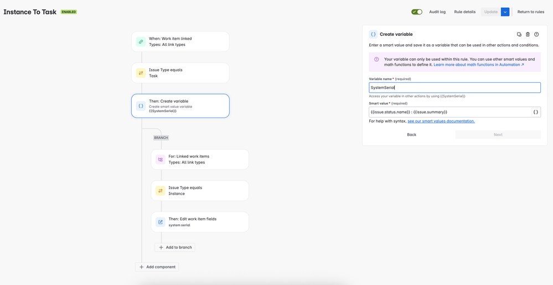Click Add to branch
This screenshot has height=285, width=553.
(x=175, y=247)
